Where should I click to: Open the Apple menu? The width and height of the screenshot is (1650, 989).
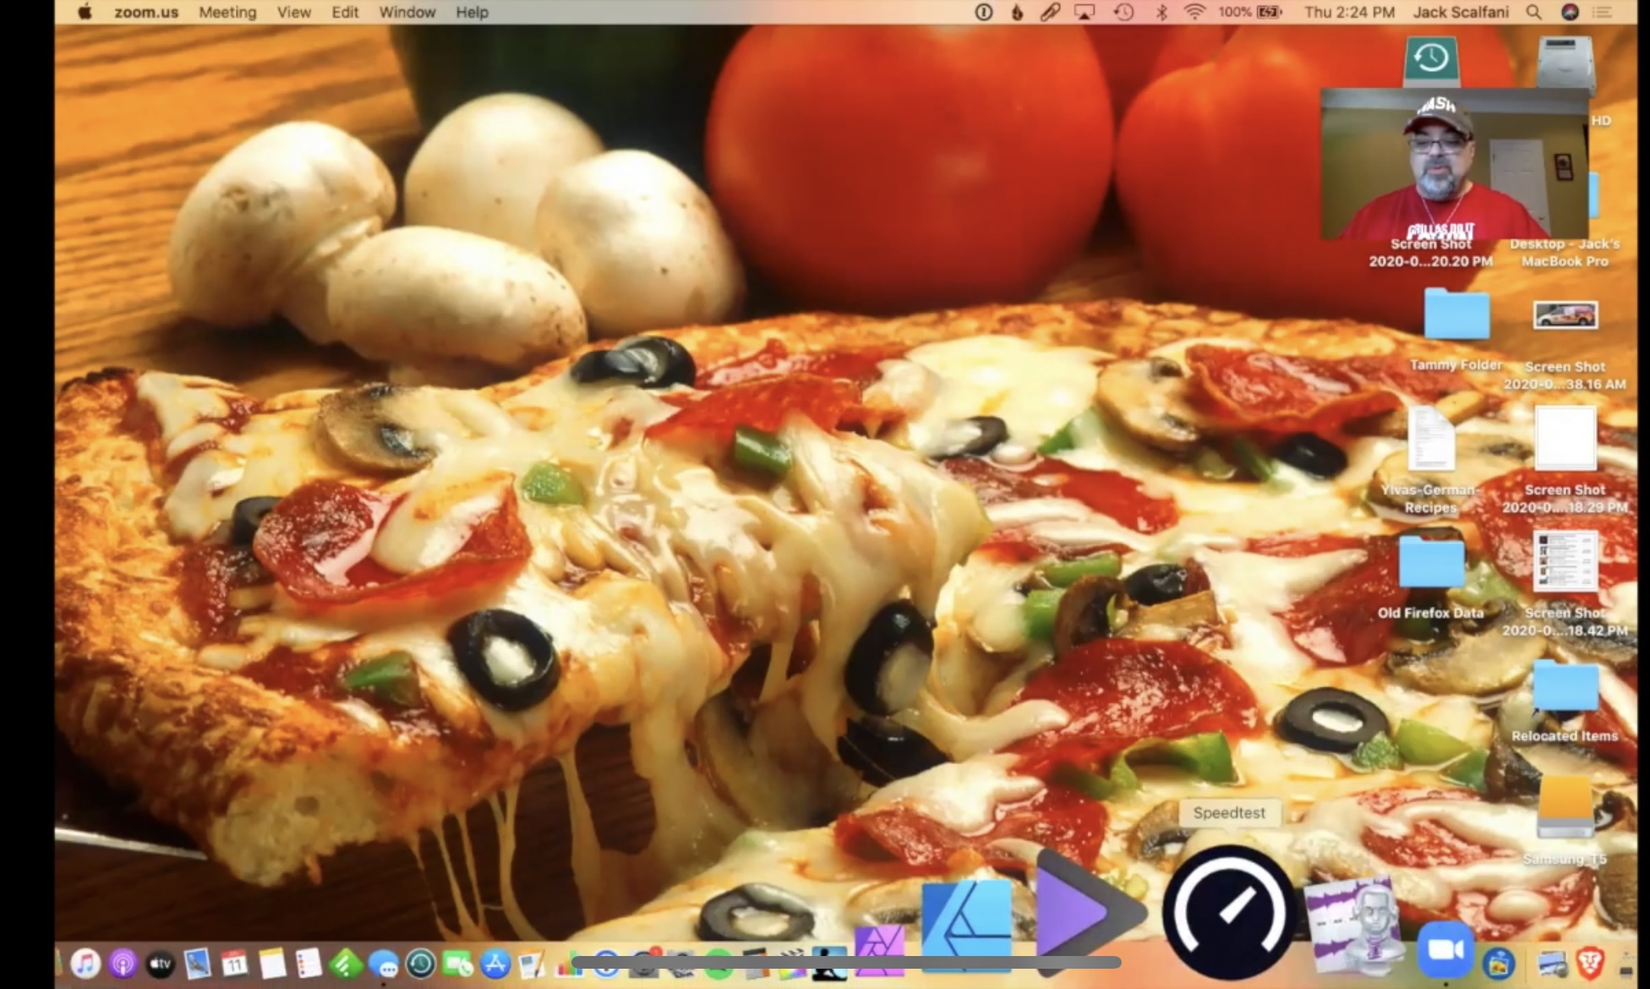click(85, 12)
